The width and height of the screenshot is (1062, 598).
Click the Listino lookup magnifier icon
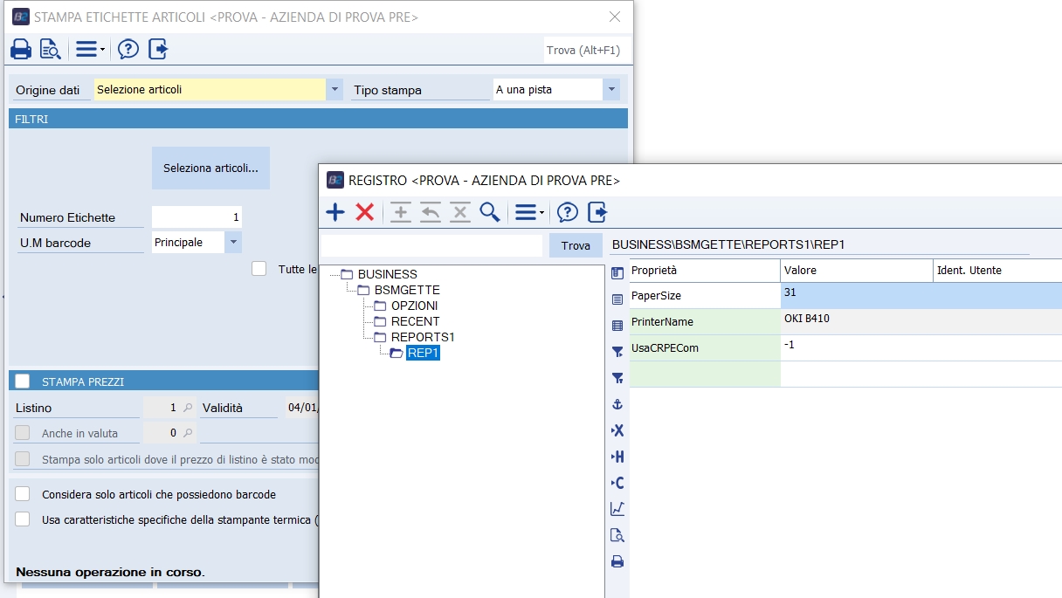(x=188, y=408)
